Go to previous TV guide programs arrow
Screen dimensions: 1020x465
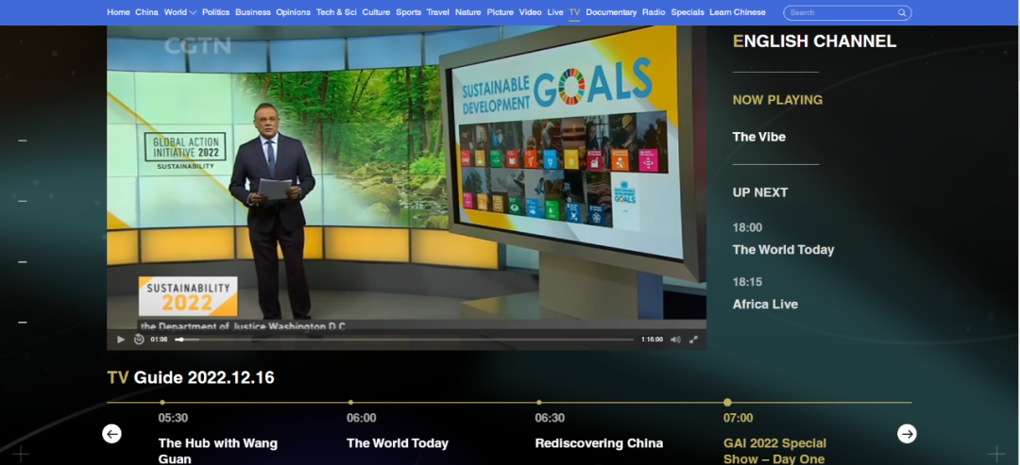[111, 434]
